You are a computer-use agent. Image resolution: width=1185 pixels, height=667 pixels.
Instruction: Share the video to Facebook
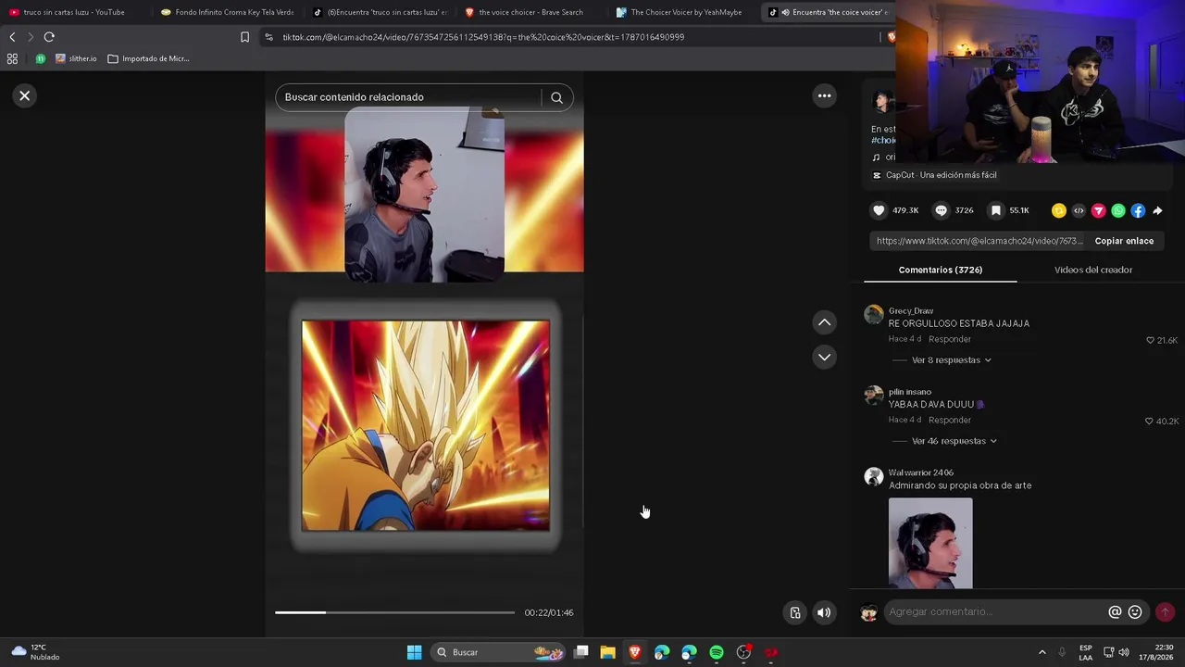[x=1138, y=210]
